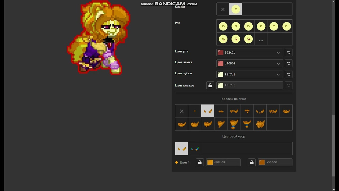339x191 pixels.
Task: Select the pointed long beard, fourth in second row
Action: pyautogui.click(x=221, y=124)
